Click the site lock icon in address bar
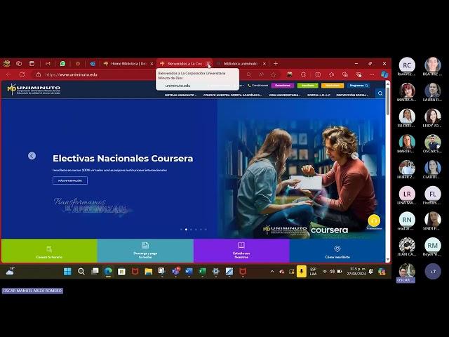This screenshot has width=449, height=337. 39,75
